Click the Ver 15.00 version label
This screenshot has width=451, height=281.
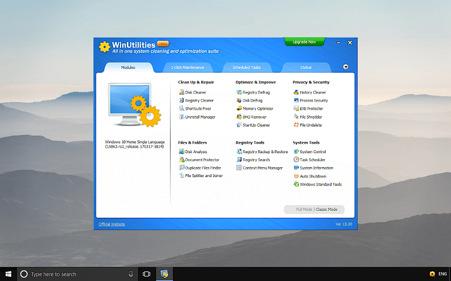[x=344, y=224]
